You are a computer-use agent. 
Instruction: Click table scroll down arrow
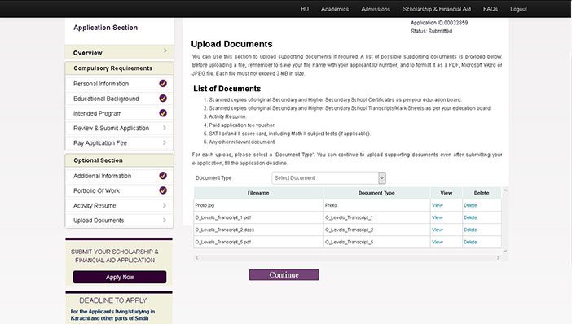tap(505, 251)
